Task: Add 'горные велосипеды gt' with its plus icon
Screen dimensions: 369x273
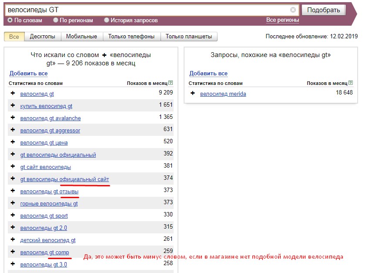Action: coord(13,203)
